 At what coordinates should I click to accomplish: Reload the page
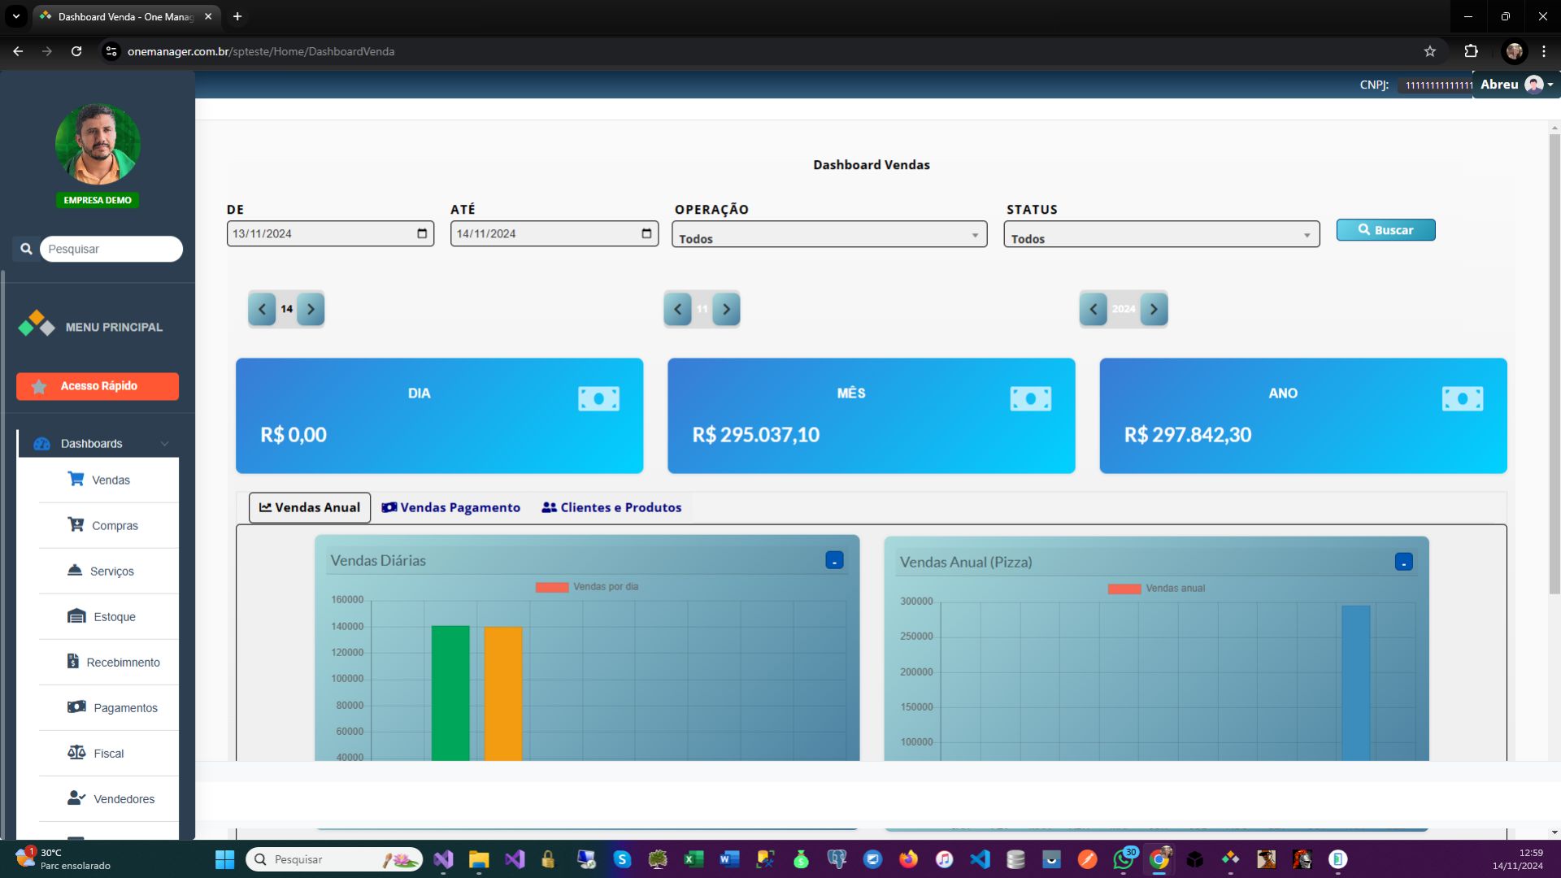click(76, 51)
